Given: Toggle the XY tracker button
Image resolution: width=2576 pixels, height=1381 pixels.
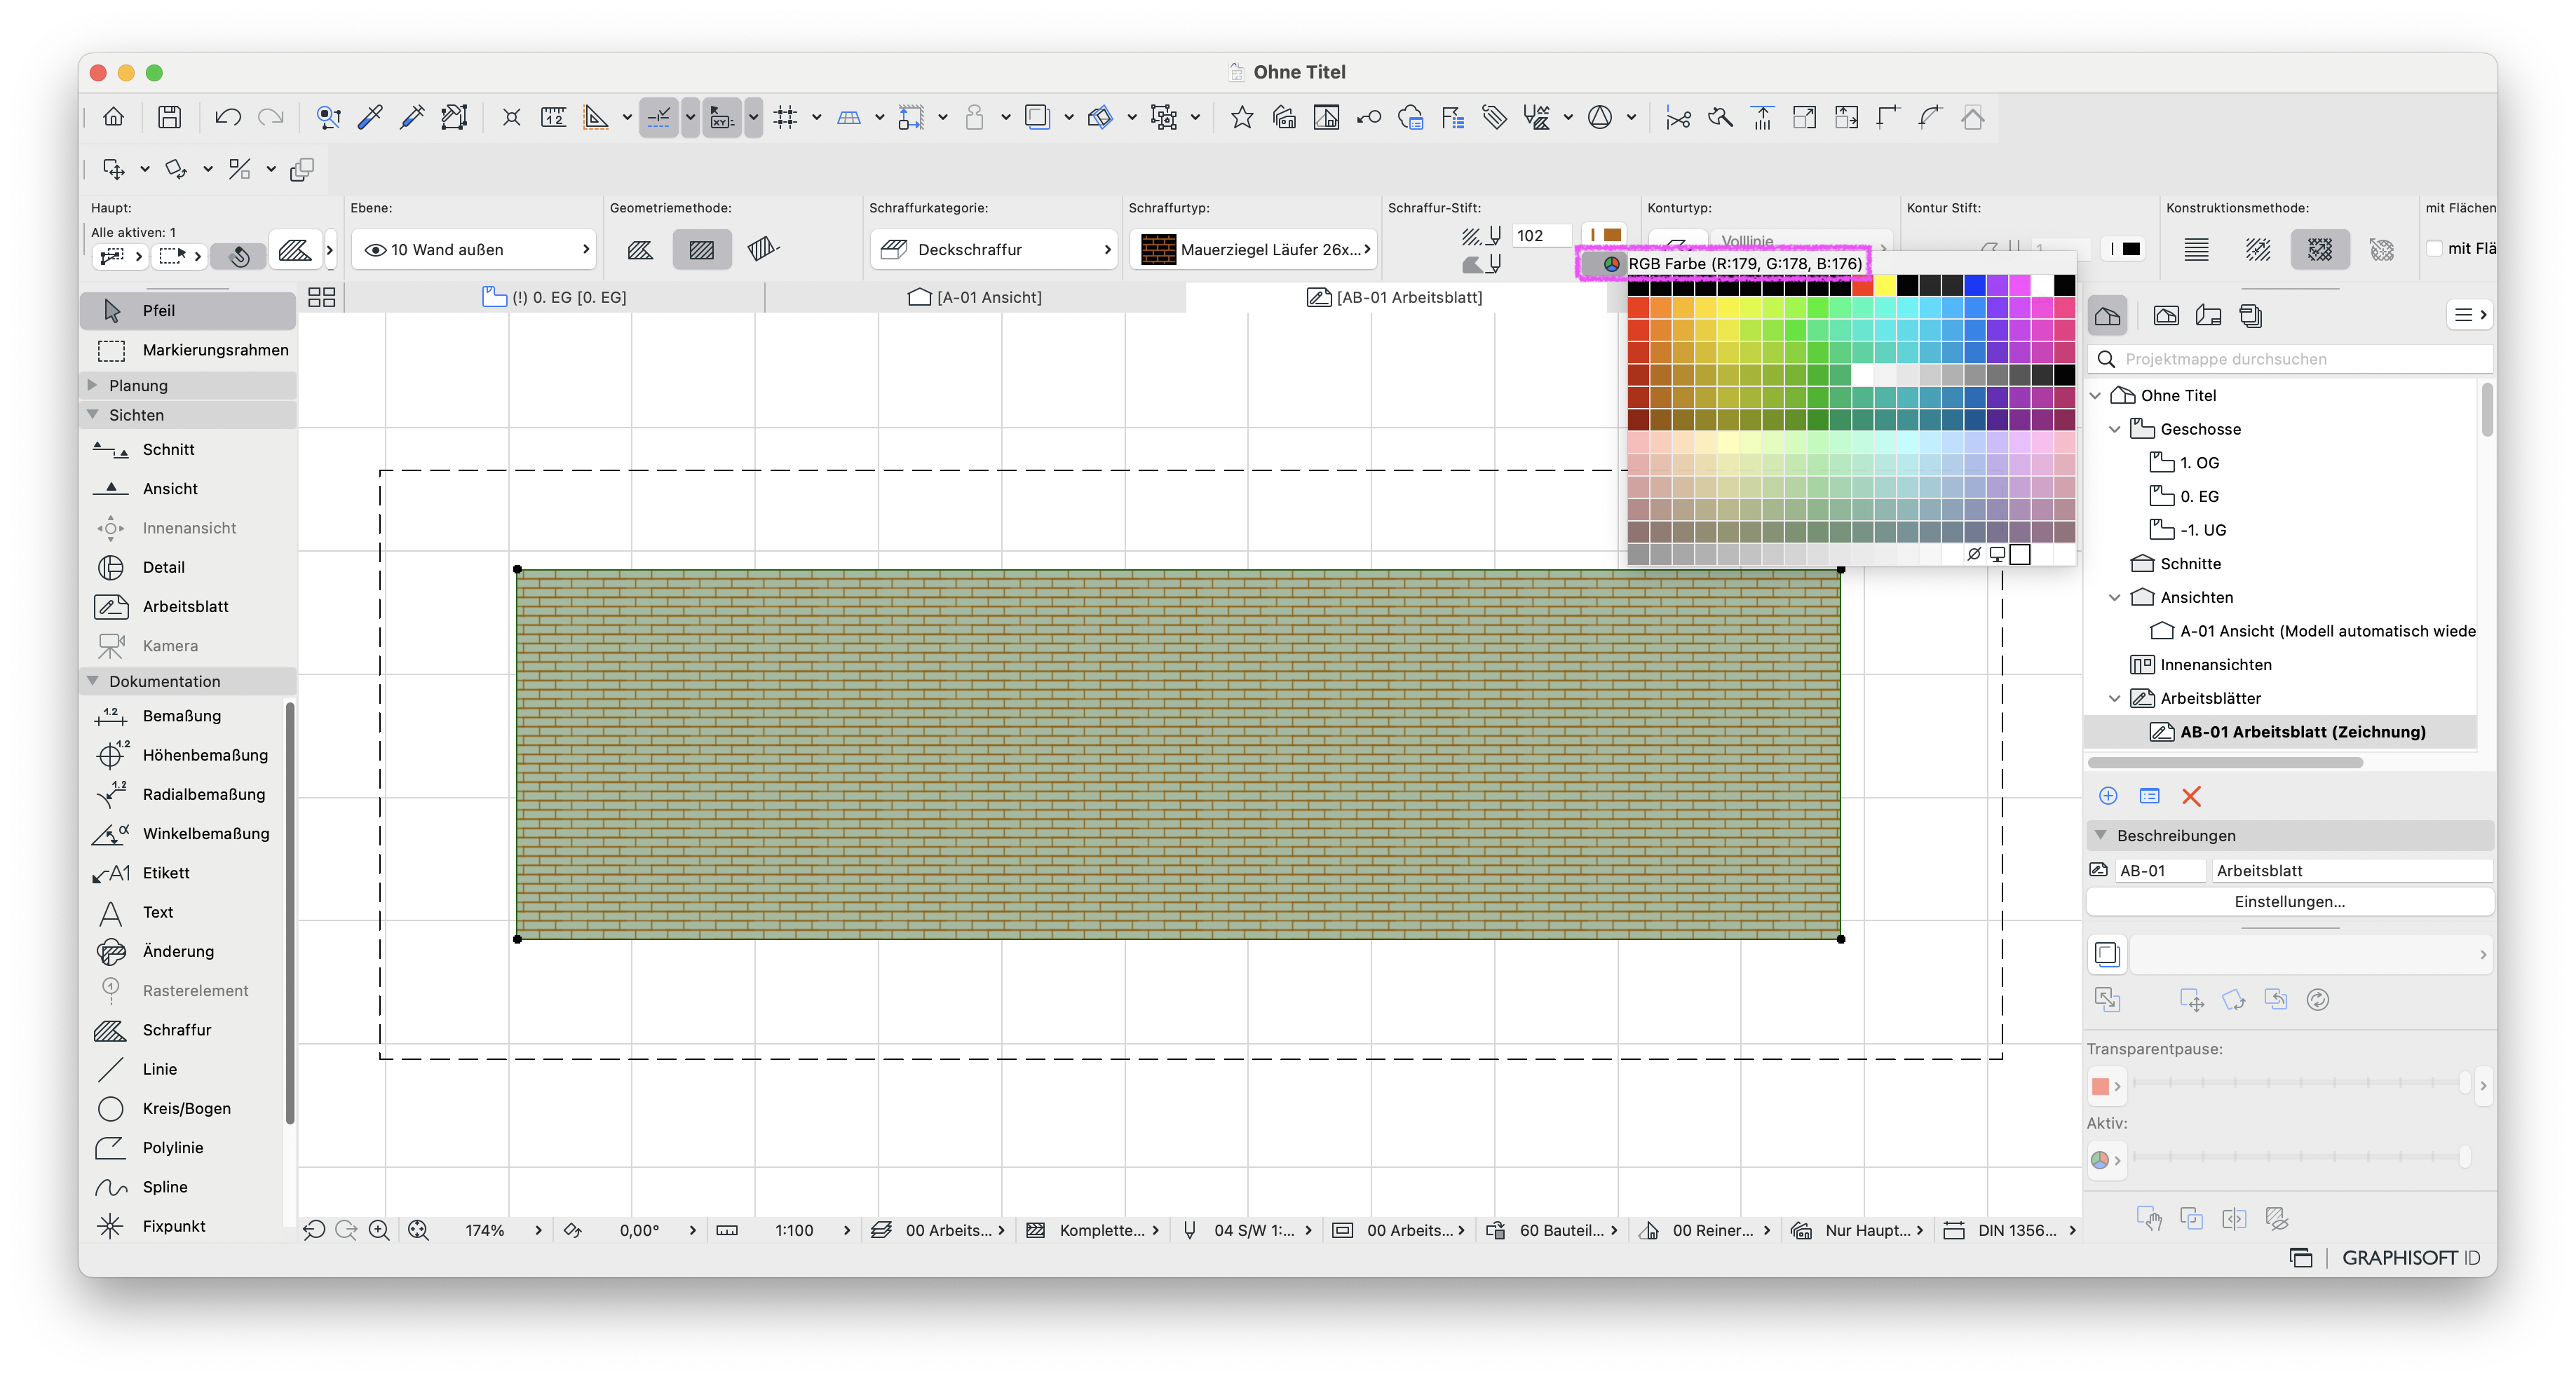Looking at the screenshot, I should click(x=721, y=118).
